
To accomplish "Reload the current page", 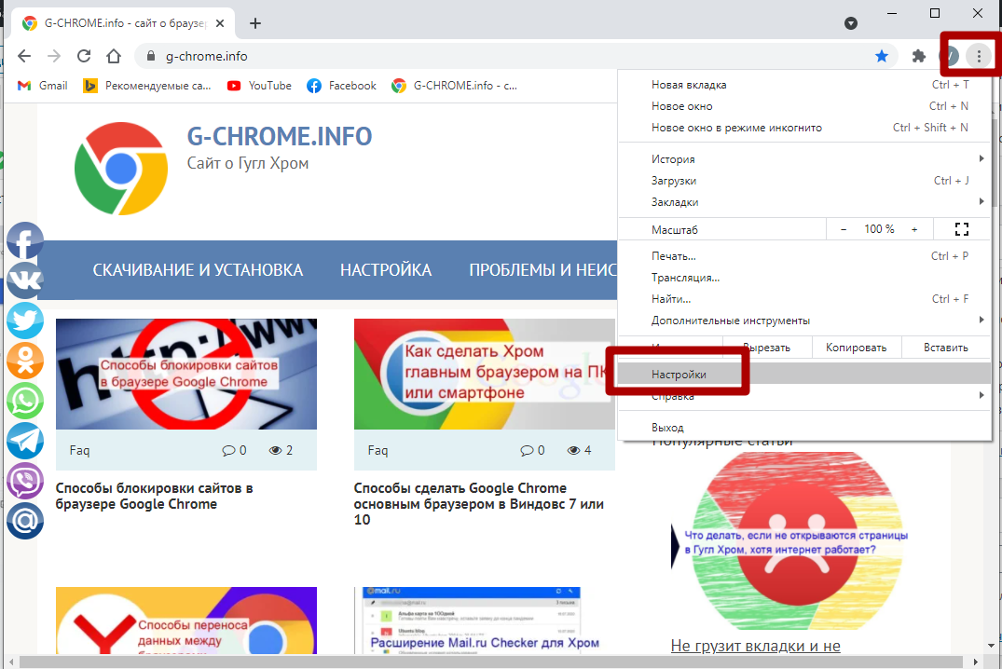I will click(84, 56).
